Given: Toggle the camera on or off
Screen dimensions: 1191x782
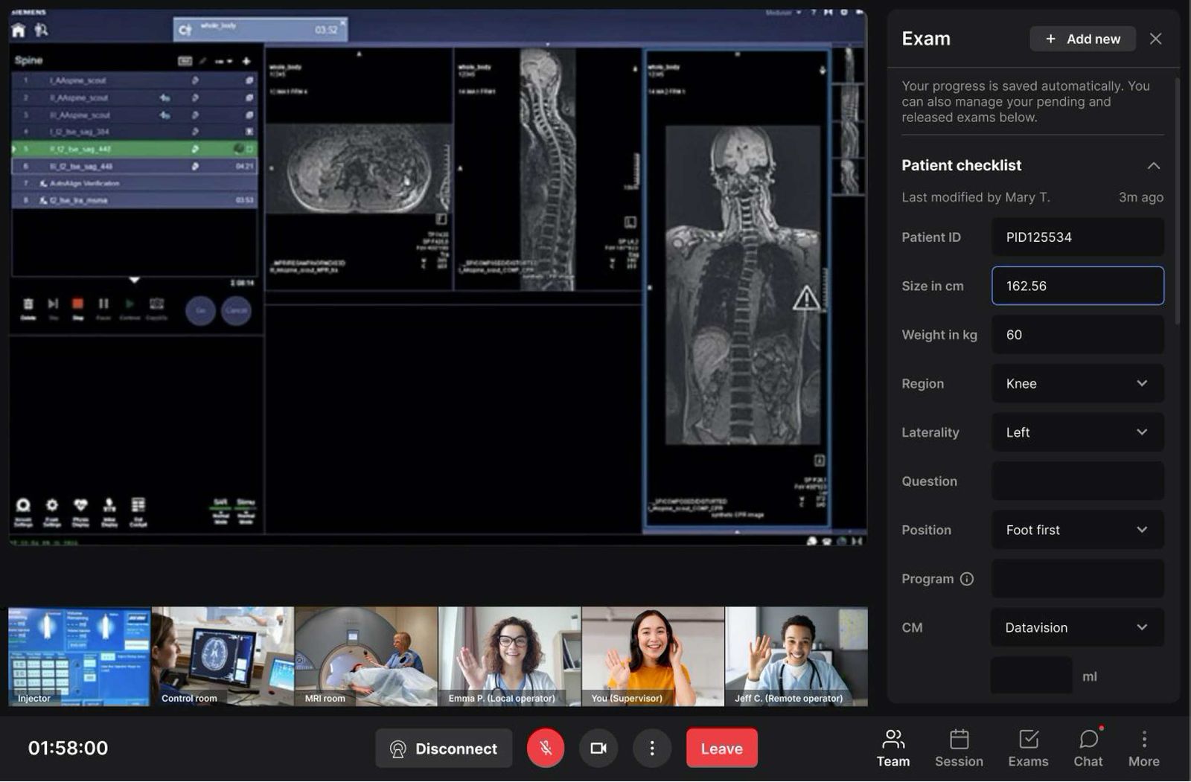Looking at the screenshot, I should [x=598, y=748].
